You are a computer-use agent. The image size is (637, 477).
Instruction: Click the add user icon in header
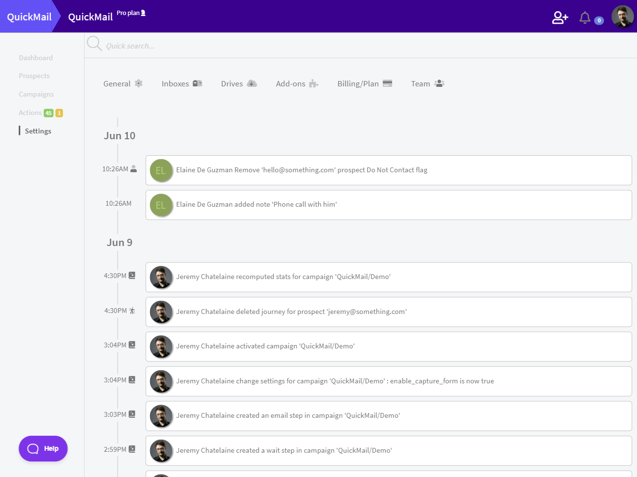[560, 17]
